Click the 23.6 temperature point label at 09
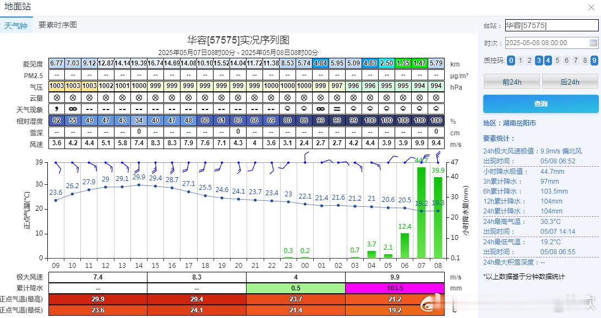Viewport: 601px width, 318px height. (x=56, y=193)
